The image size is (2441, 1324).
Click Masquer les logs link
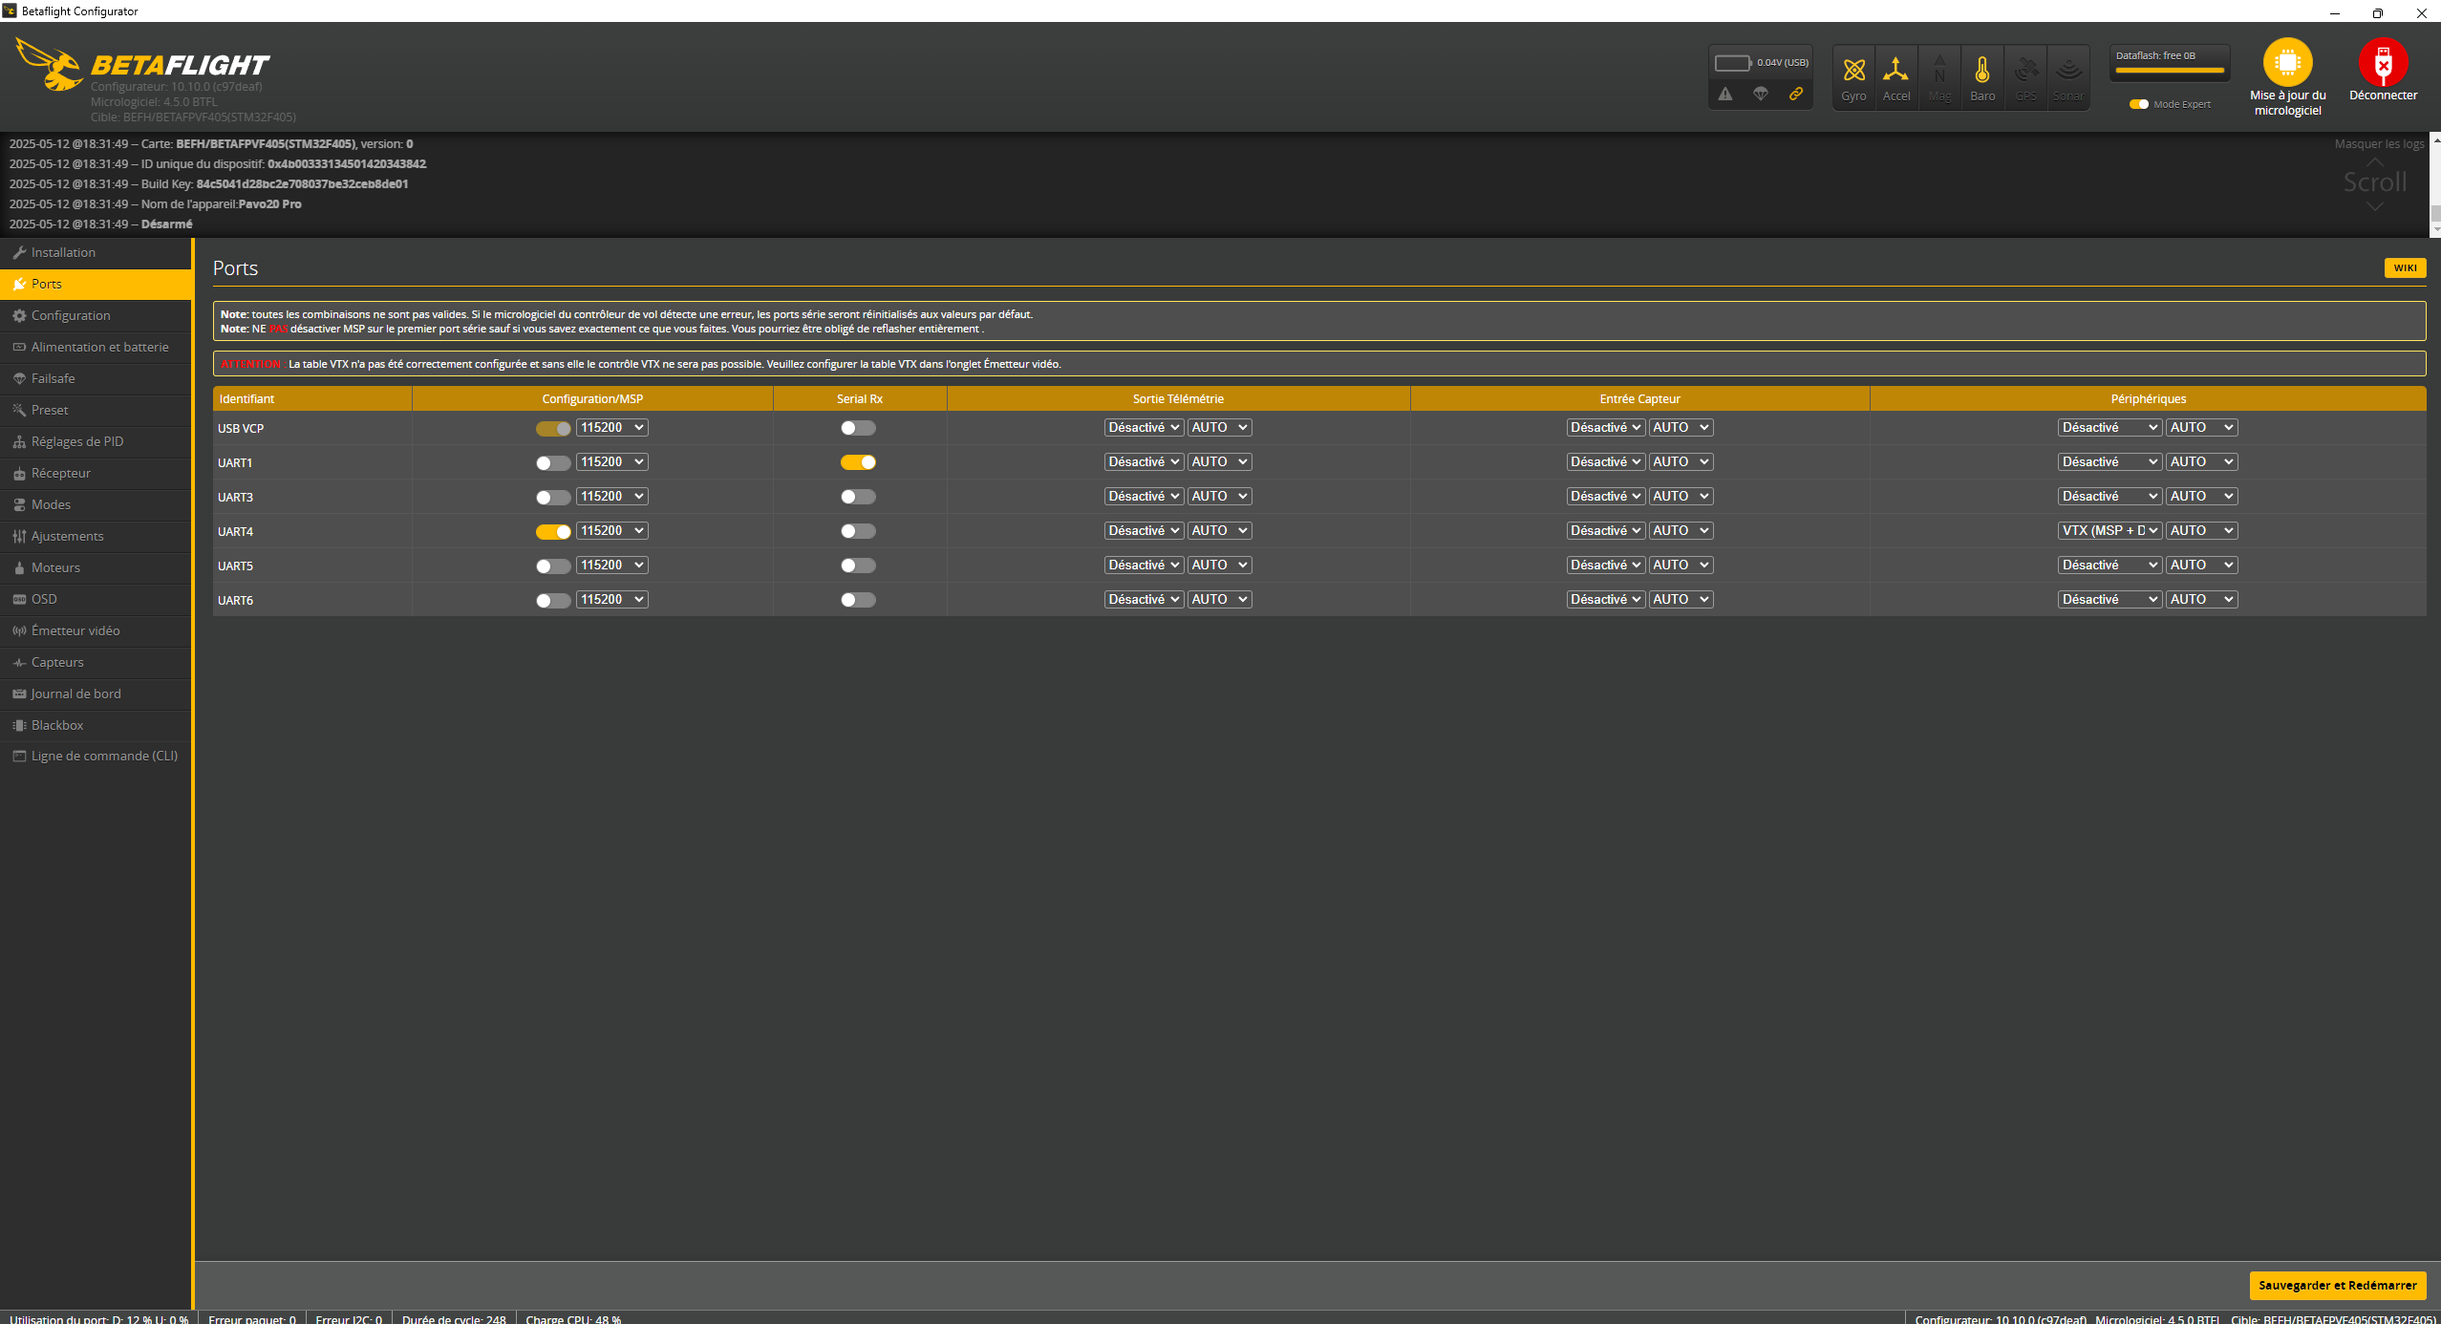click(x=2378, y=144)
